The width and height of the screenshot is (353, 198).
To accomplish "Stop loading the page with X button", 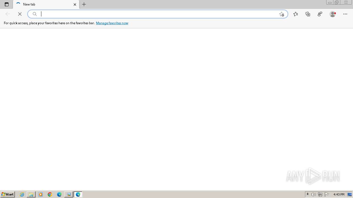I will tap(20, 14).
